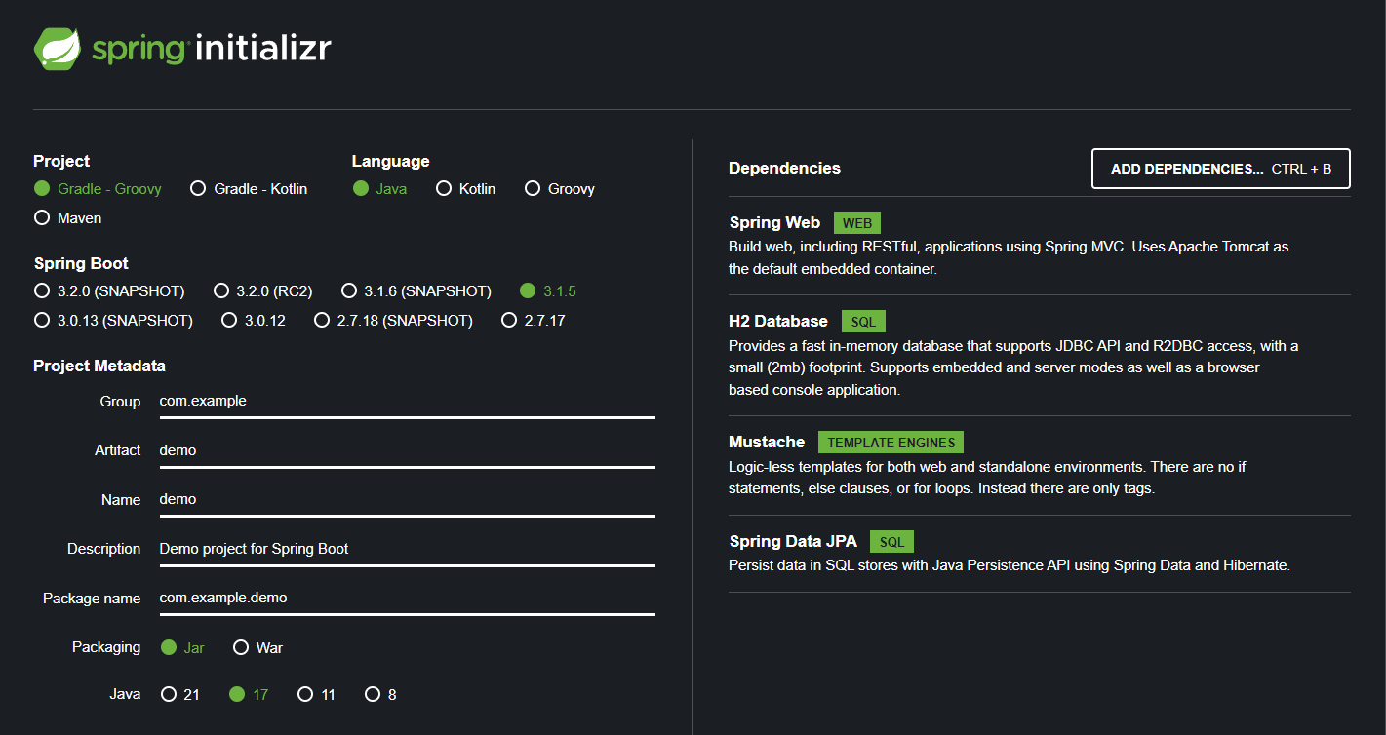Select Gradle - Groovy project type
The image size is (1386, 735).
(98, 189)
